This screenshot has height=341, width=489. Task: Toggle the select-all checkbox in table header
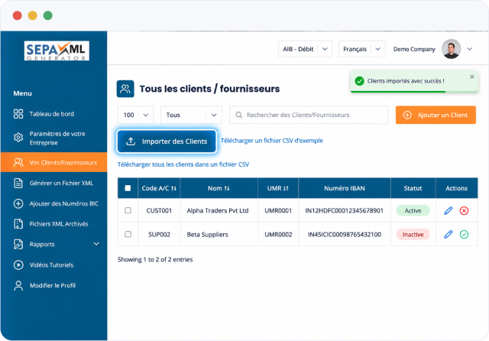[128, 188]
